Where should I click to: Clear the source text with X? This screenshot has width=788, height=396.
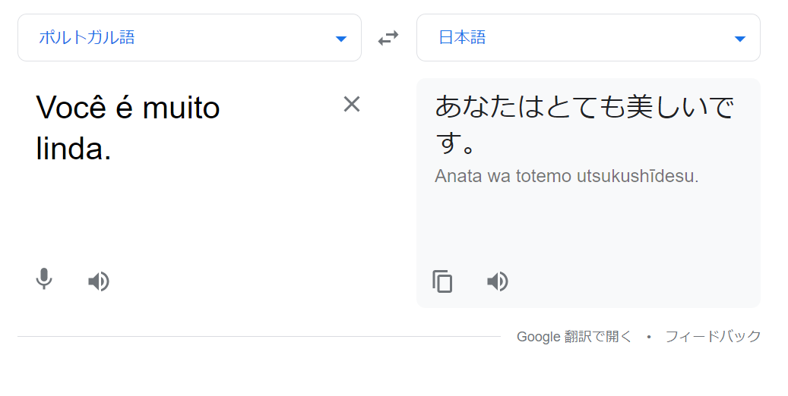[352, 105]
